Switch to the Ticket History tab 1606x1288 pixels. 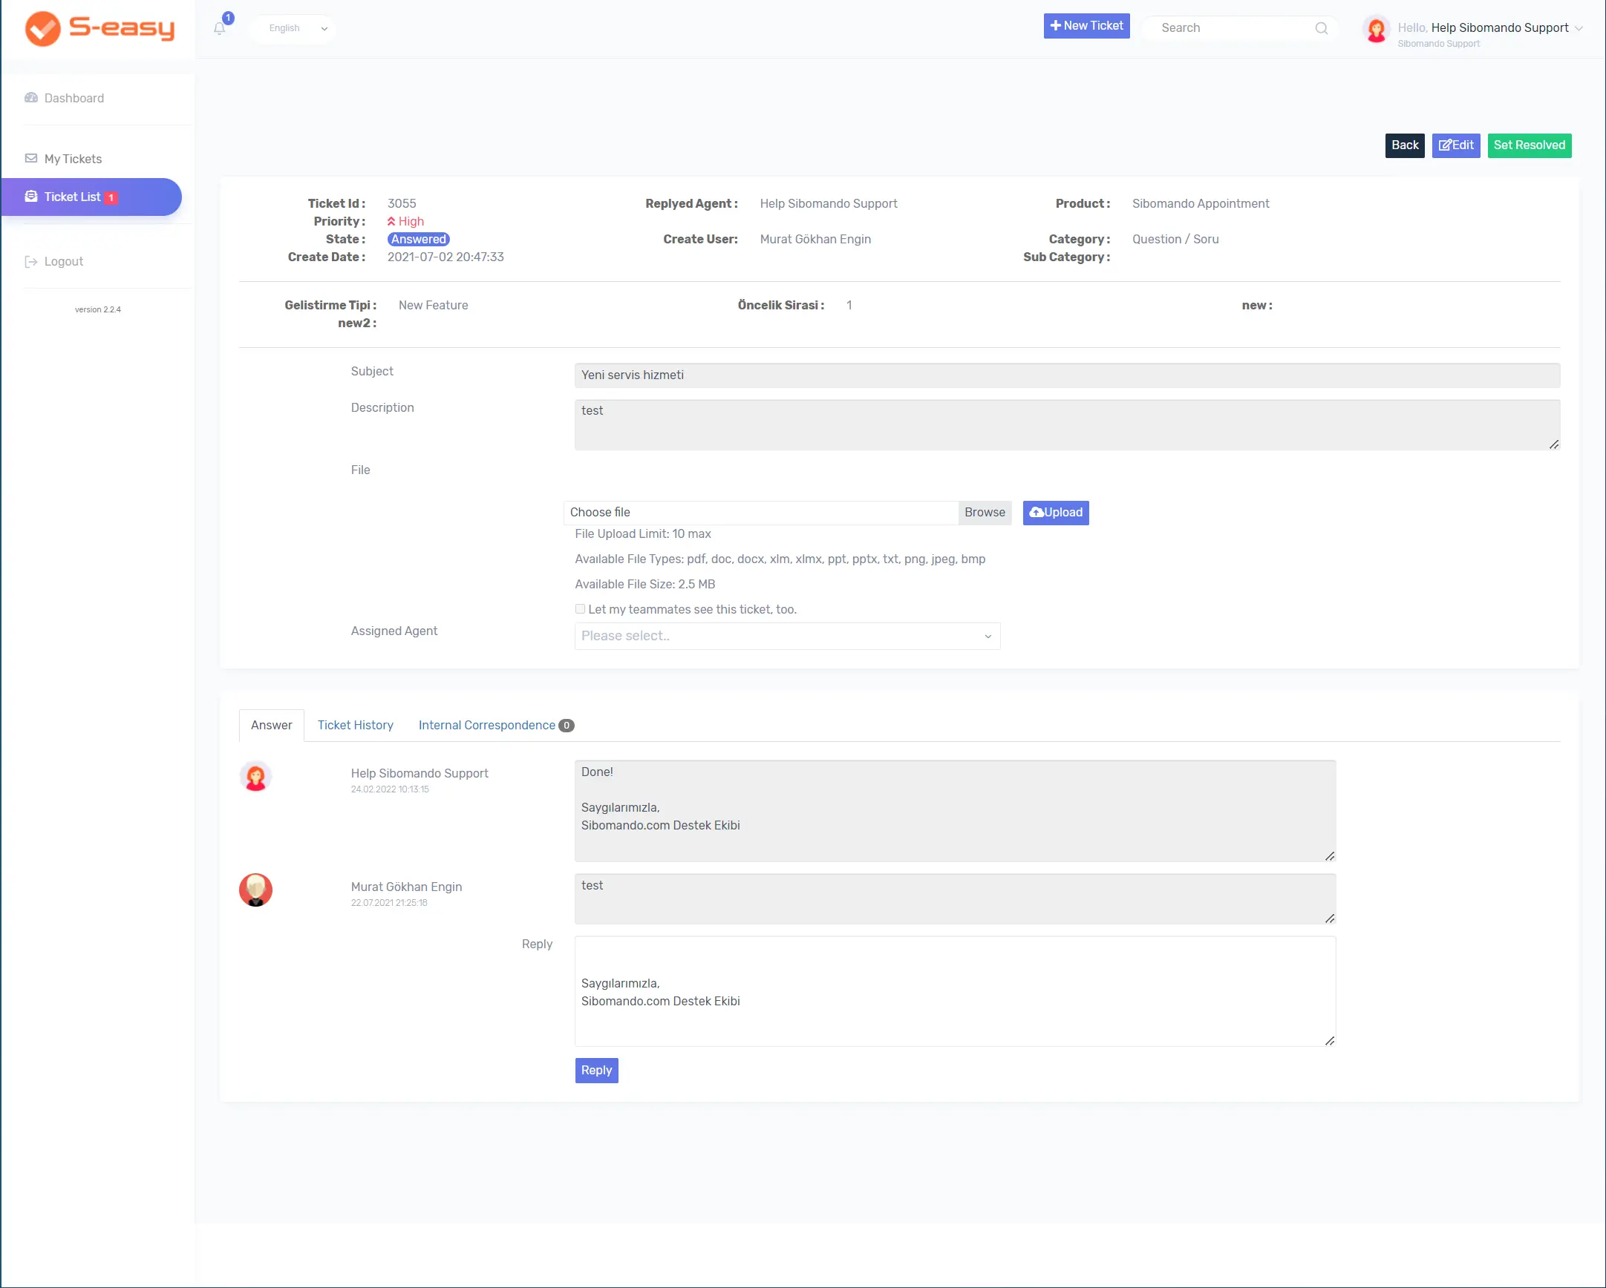pyautogui.click(x=356, y=725)
